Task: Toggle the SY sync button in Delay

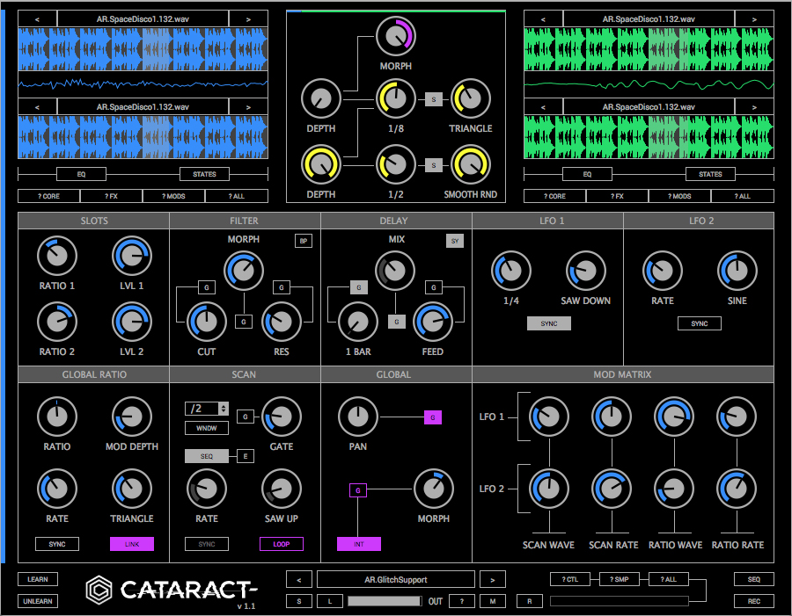Action: point(455,241)
